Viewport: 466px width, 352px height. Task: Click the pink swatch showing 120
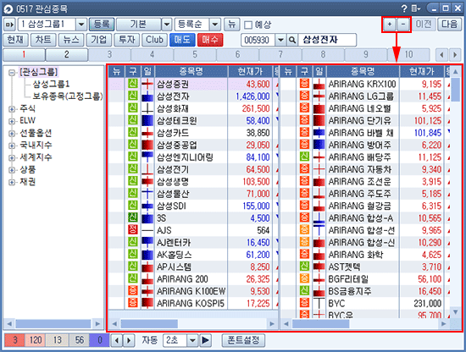click(36, 340)
